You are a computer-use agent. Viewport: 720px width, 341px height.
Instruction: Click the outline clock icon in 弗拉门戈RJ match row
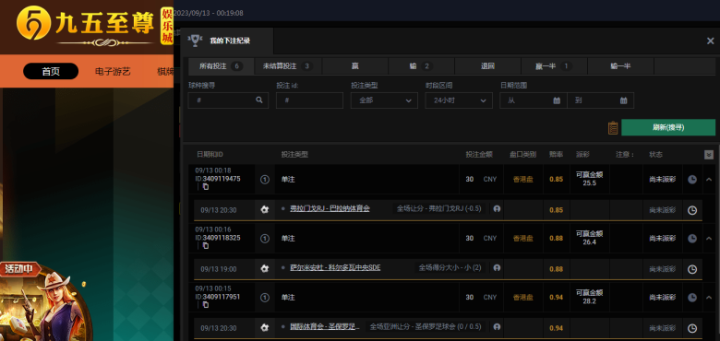coord(692,210)
